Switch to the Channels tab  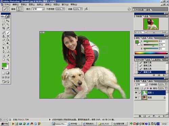pyautogui.click(x=144, y=81)
